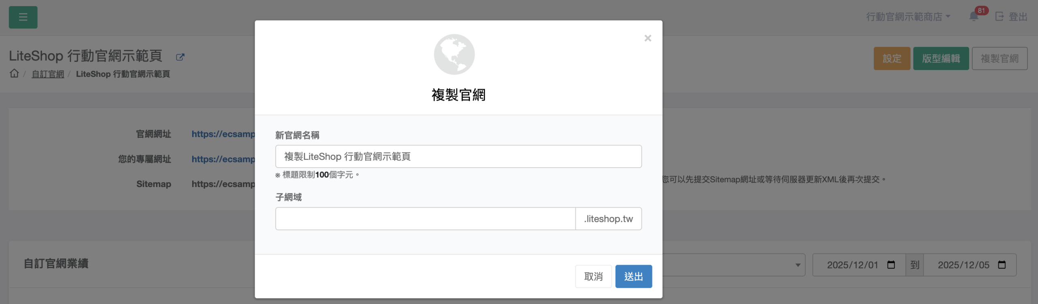This screenshot has width=1038, height=304.
Task: Open the 版型編輯 layout editor button
Action: pyautogui.click(x=941, y=58)
